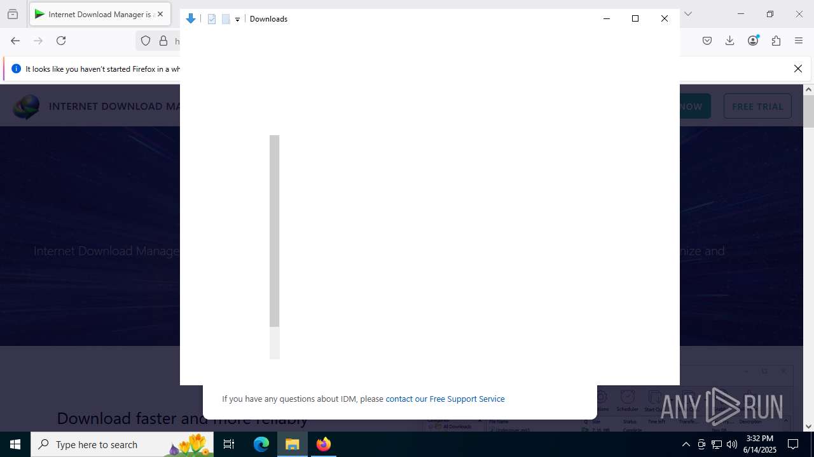Switch to Firefox on taskbar
Screen dimensions: 814x457
pos(324,444)
